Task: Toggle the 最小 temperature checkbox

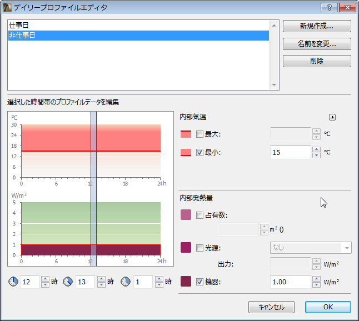Action: 200,152
